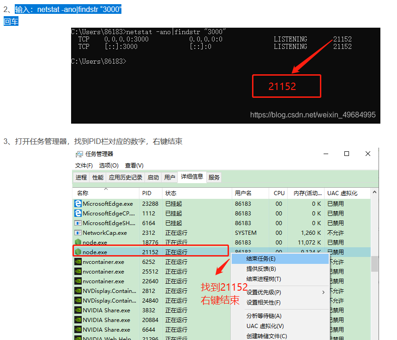
Task: Switch to the 性能 tab
Action: pos(98,177)
